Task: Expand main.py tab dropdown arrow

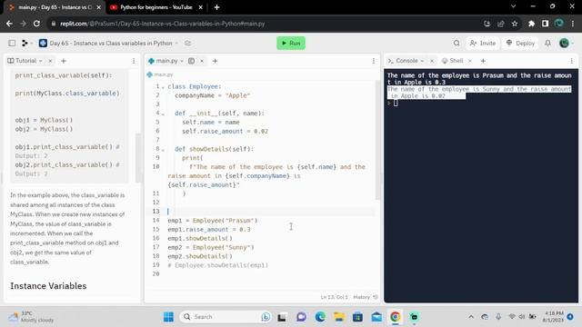Action: pyautogui.click(x=182, y=61)
